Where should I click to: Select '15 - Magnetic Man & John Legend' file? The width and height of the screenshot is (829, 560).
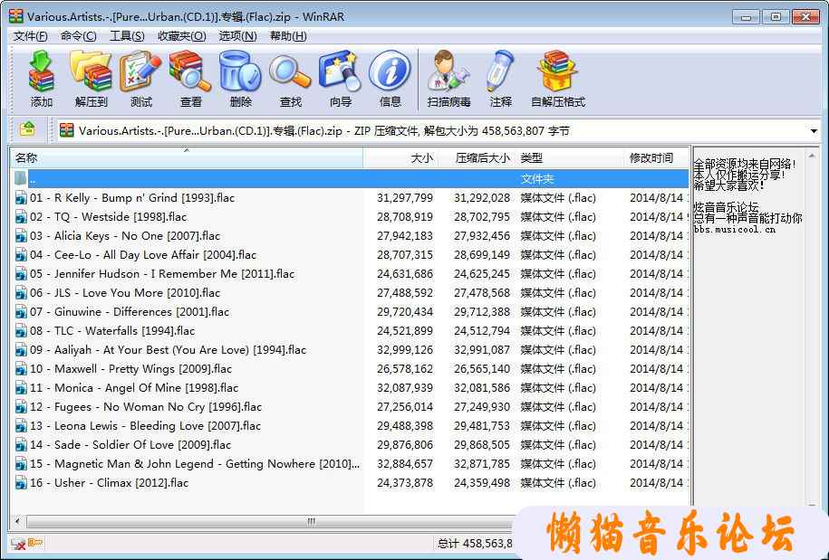click(195, 464)
